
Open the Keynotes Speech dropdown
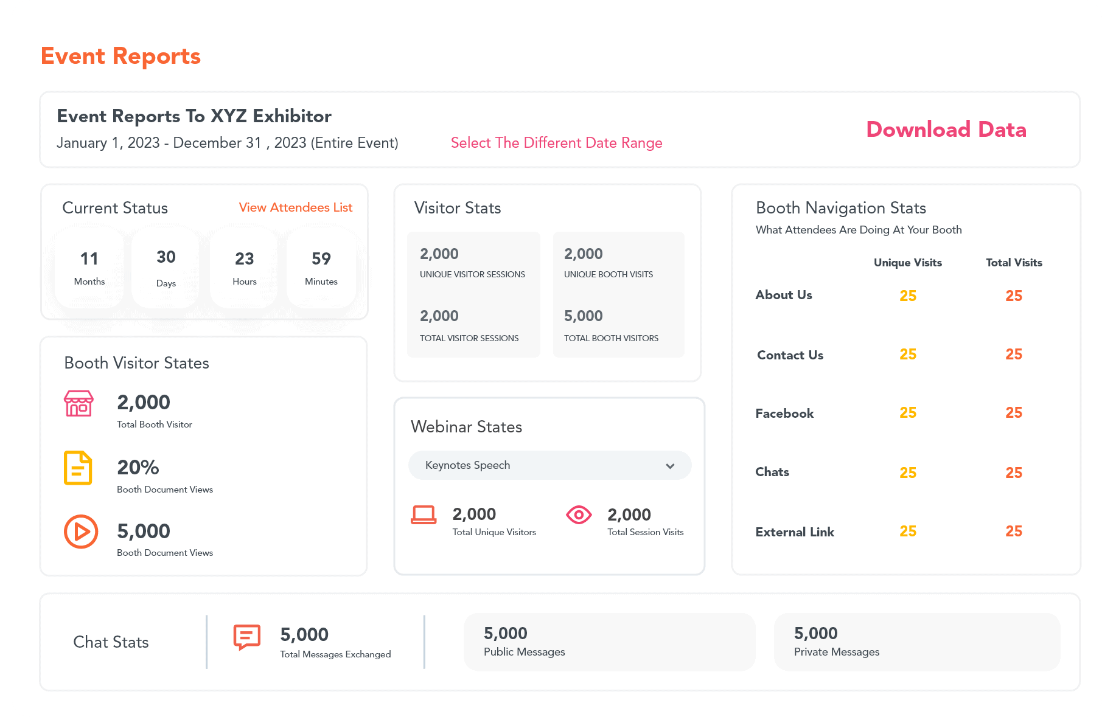coord(549,465)
